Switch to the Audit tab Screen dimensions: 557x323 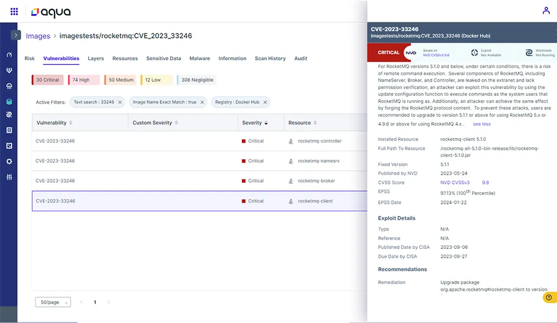click(x=301, y=58)
